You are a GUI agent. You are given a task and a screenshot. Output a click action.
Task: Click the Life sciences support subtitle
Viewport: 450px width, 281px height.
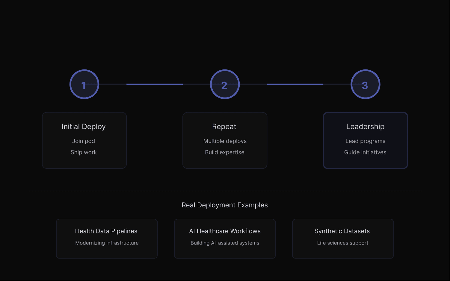coord(343,243)
